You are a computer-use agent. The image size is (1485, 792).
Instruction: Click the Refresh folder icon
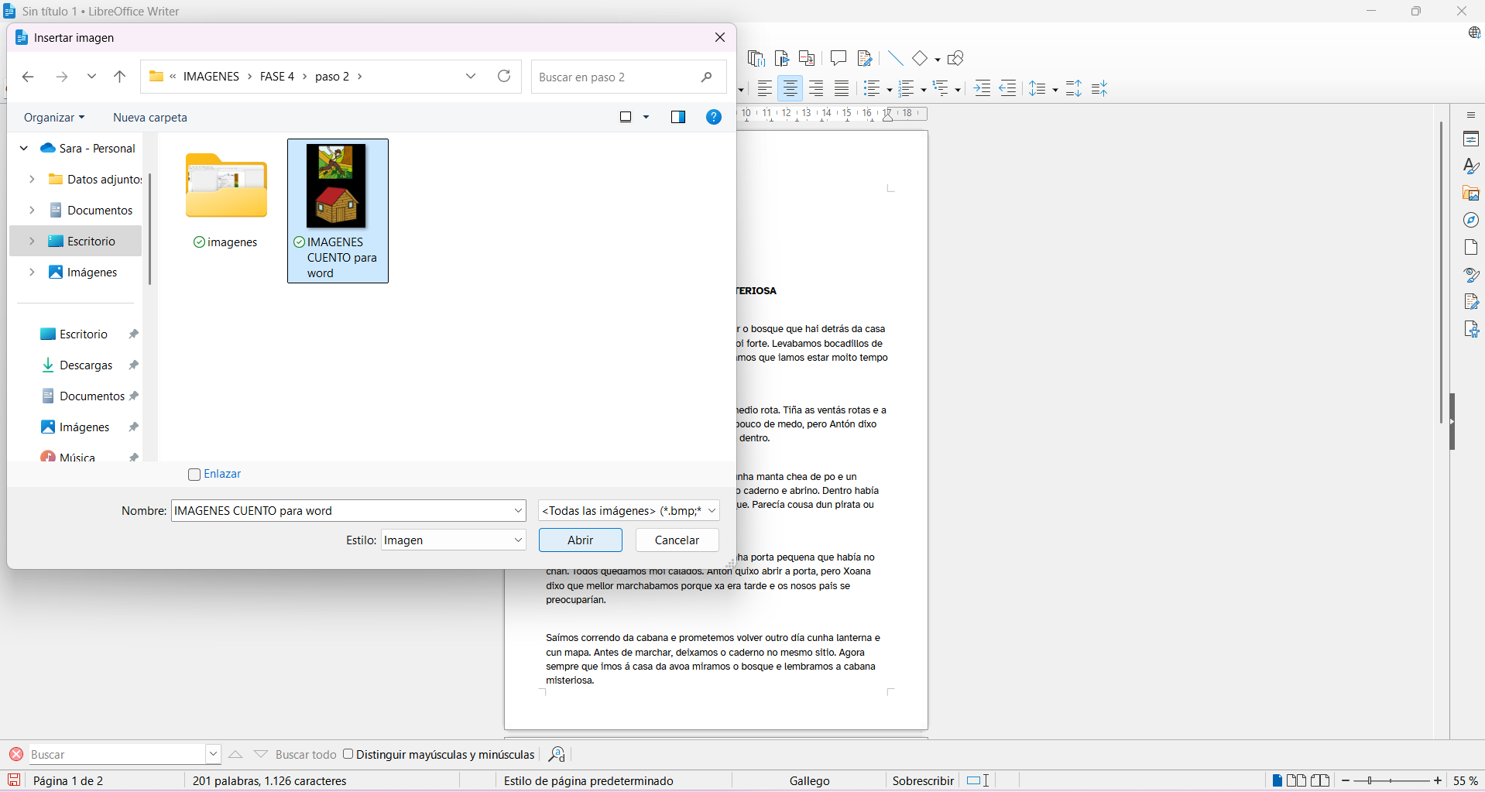[x=504, y=76]
